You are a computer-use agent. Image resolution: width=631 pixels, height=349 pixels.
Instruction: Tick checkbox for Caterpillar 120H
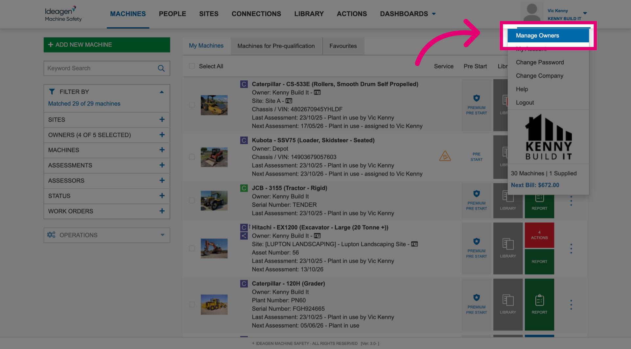(x=192, y=304)
